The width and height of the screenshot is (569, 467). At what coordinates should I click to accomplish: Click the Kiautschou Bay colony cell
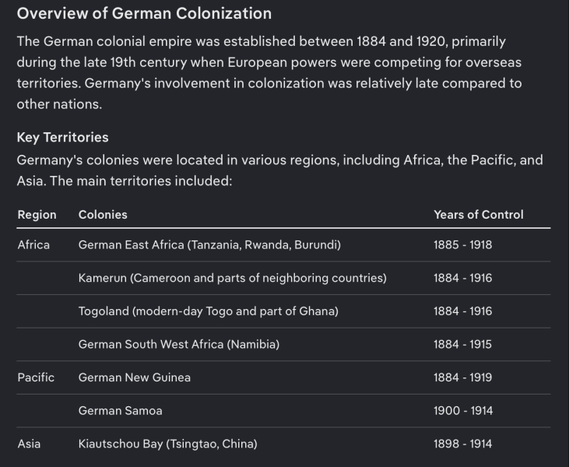167,444
